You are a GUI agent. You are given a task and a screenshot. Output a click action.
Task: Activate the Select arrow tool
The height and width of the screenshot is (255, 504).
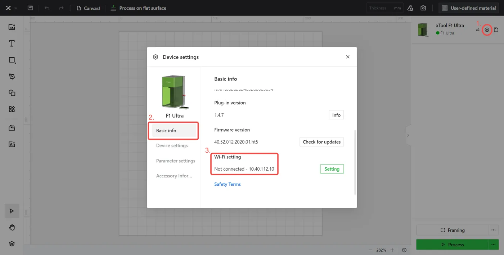point(12,211)
